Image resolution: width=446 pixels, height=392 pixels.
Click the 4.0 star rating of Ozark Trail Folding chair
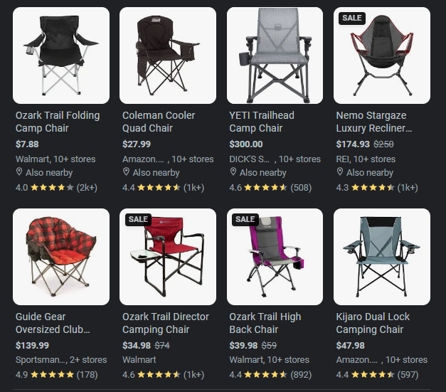(56, 188)
